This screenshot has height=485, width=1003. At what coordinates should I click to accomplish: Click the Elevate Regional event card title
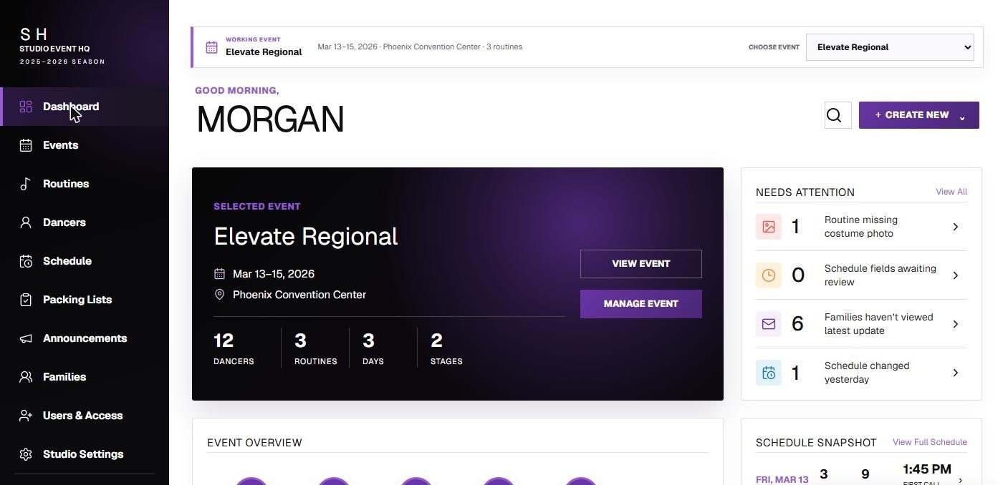click(x=306, y=237)
